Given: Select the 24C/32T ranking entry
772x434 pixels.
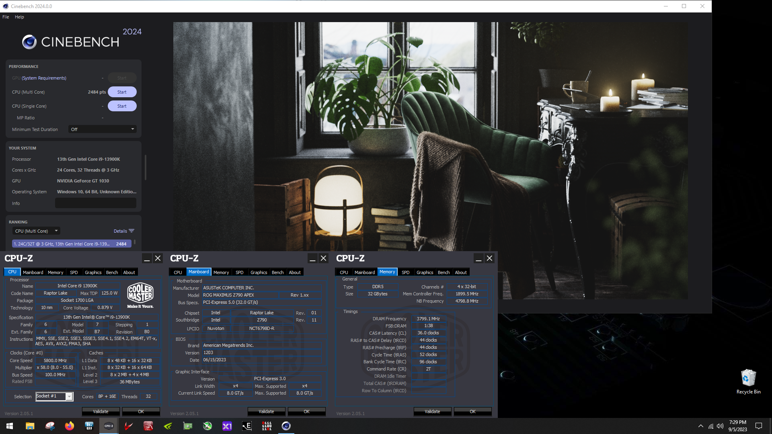Looking at the screenshot, I should point(72,244).
